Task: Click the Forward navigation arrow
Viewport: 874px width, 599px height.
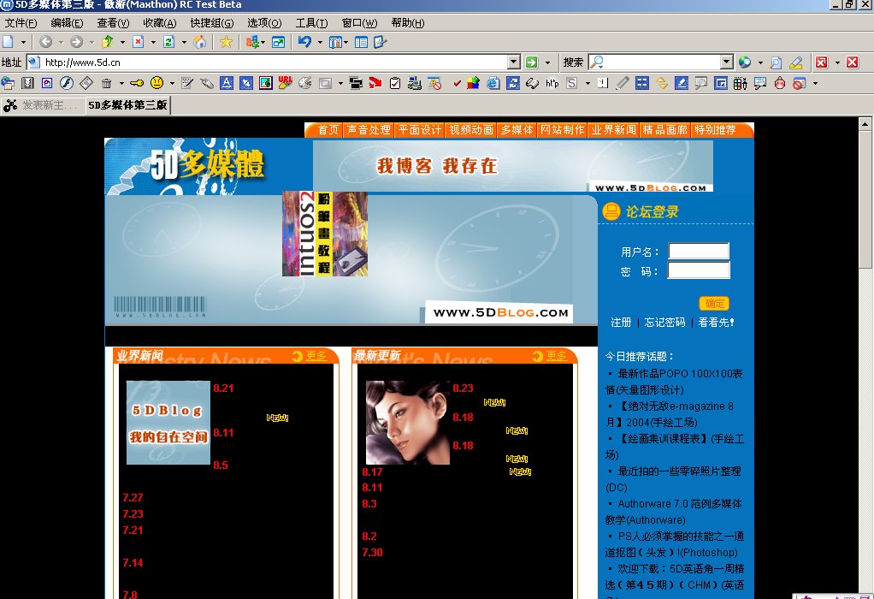Action: [x=76, y=42]
